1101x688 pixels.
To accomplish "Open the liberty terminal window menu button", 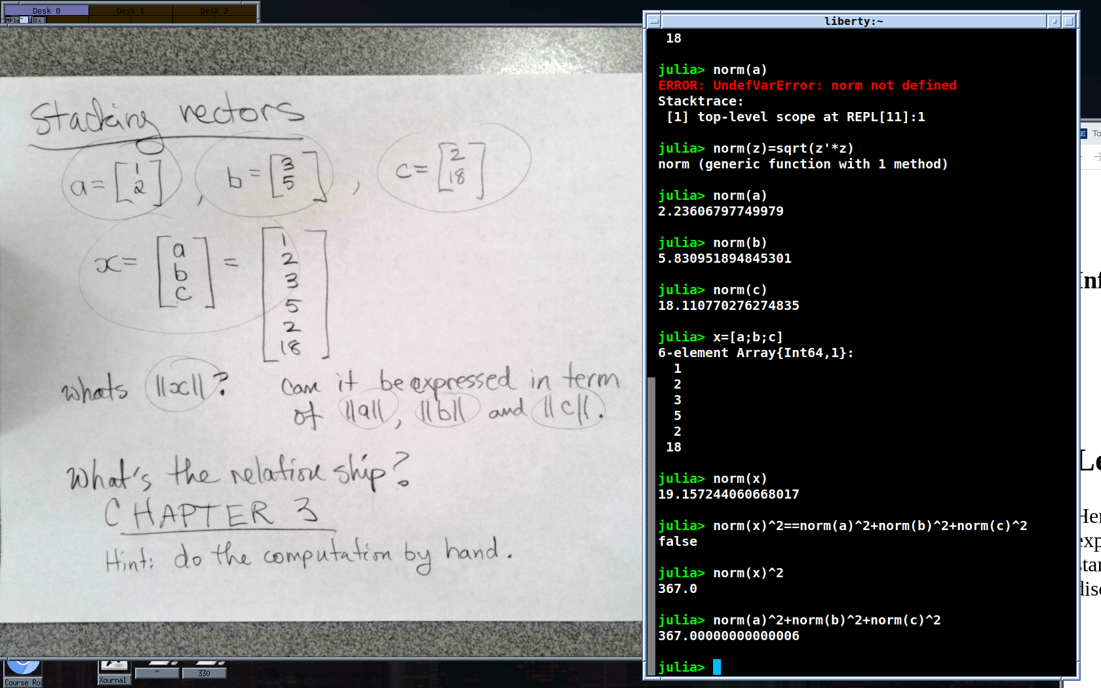I will pyautogui.click(x=653, y=22).
